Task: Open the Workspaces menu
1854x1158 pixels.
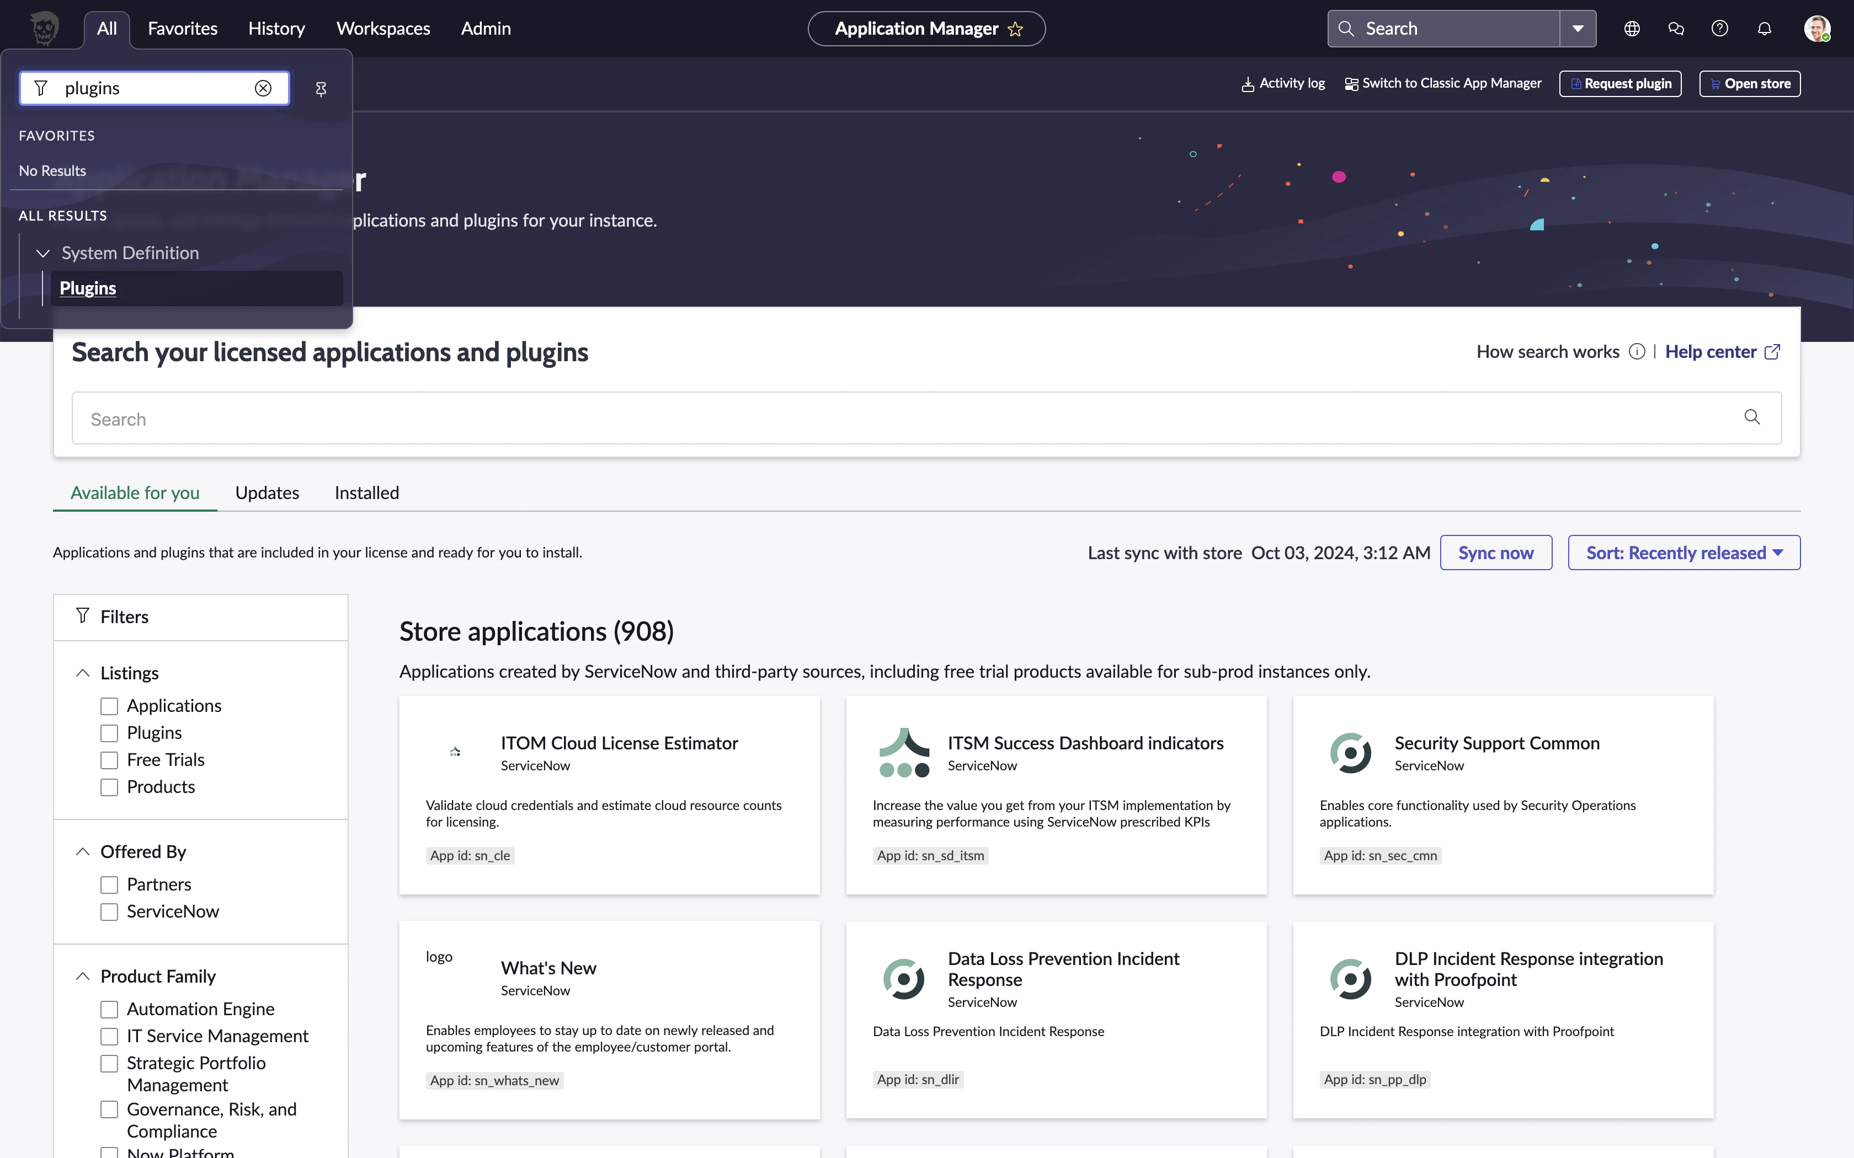Action: [x=383, y=29]
